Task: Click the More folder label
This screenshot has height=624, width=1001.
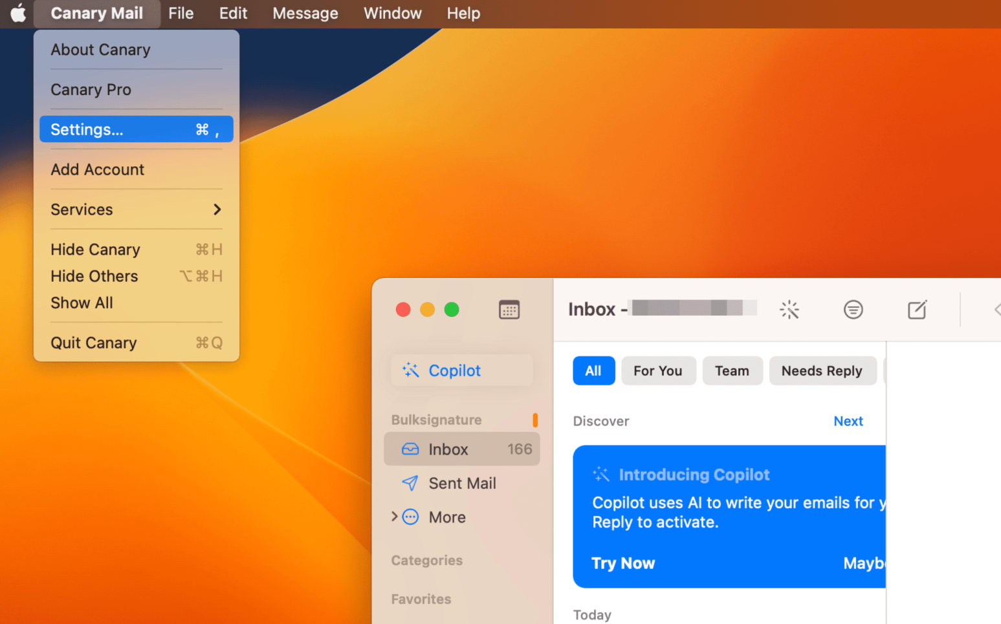Action: pos(447,517)
